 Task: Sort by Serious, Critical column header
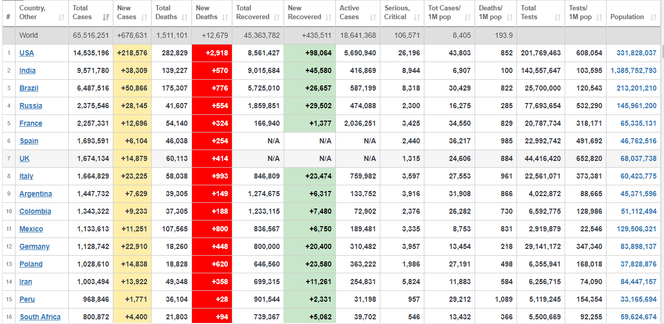(402, 13)
